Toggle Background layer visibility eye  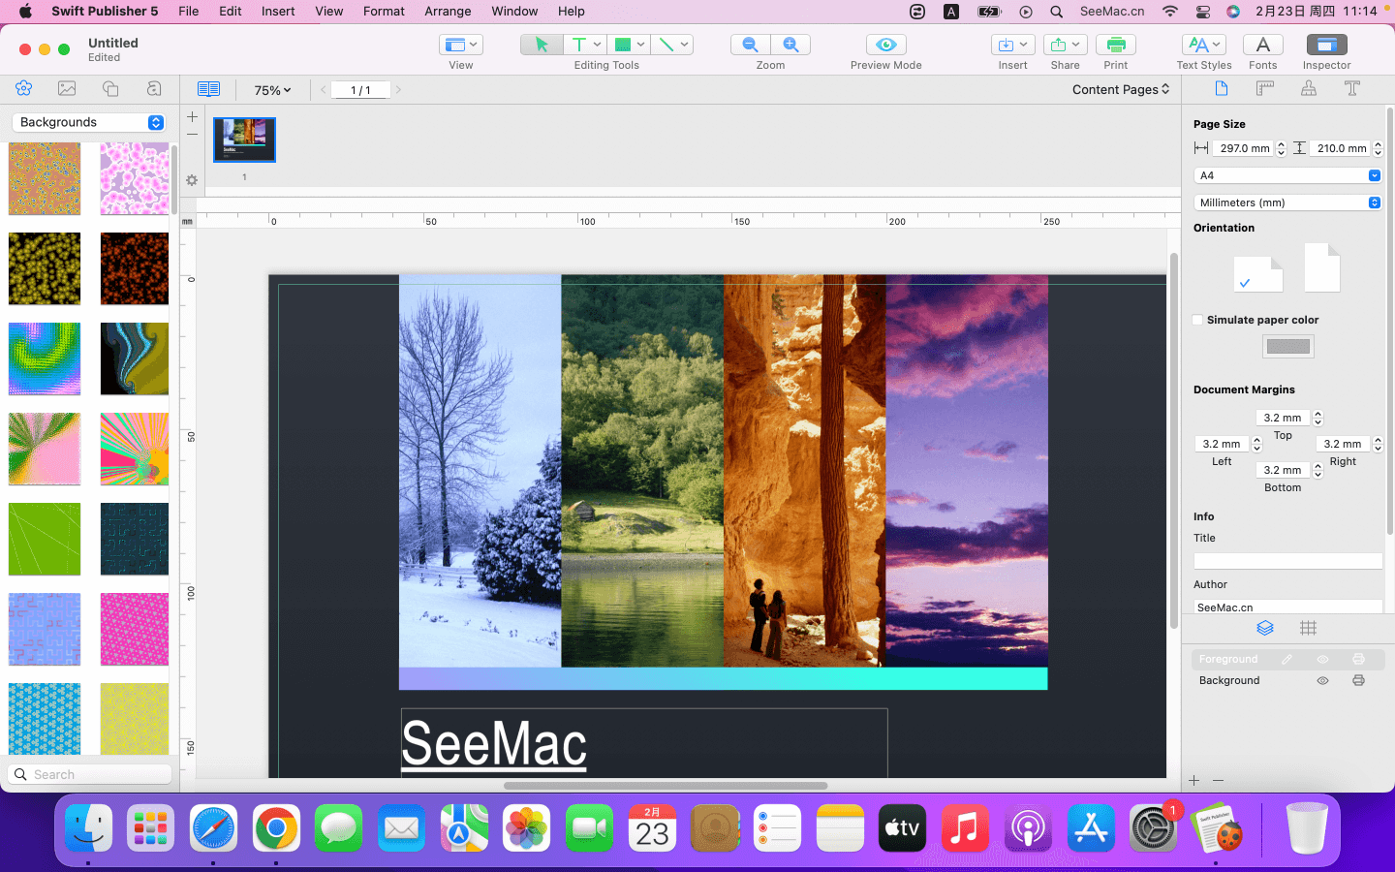(1322, 680)
